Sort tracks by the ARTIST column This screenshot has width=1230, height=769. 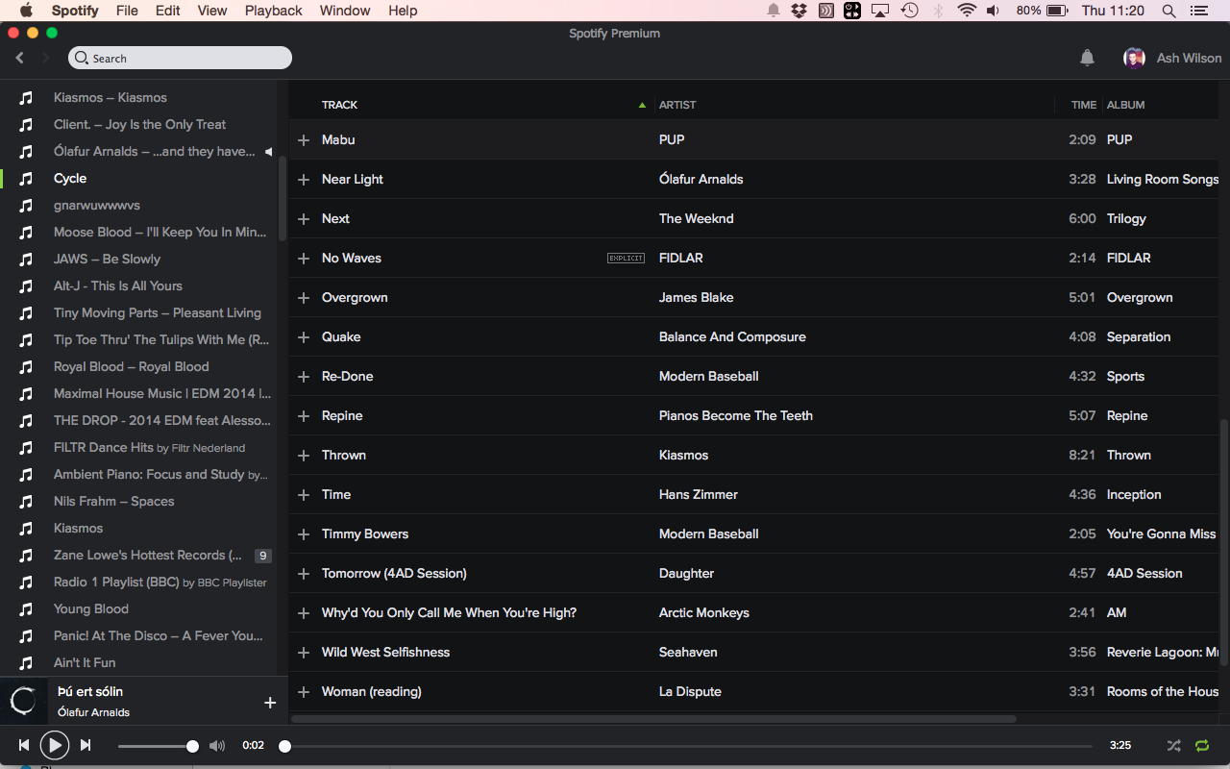coord(677,105)
